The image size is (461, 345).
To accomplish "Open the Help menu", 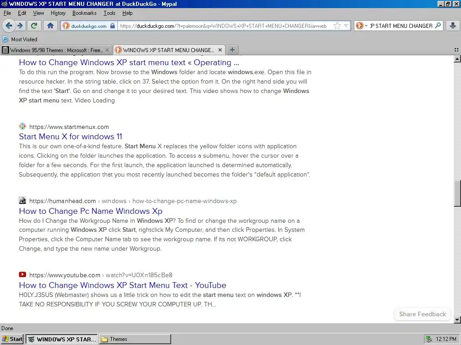I will 127,13.
